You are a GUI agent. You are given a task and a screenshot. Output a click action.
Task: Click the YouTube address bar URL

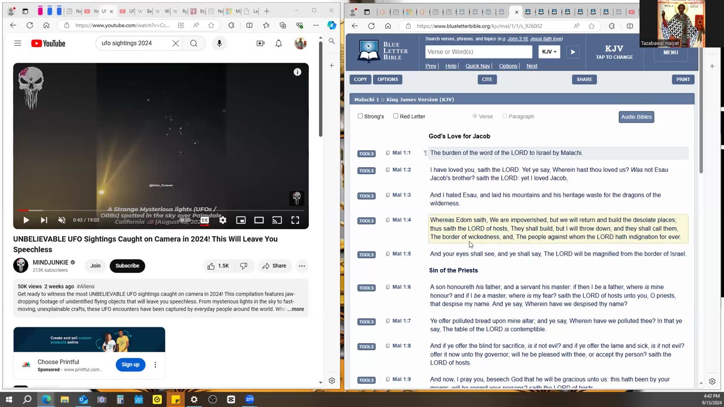tap(122, 25)
